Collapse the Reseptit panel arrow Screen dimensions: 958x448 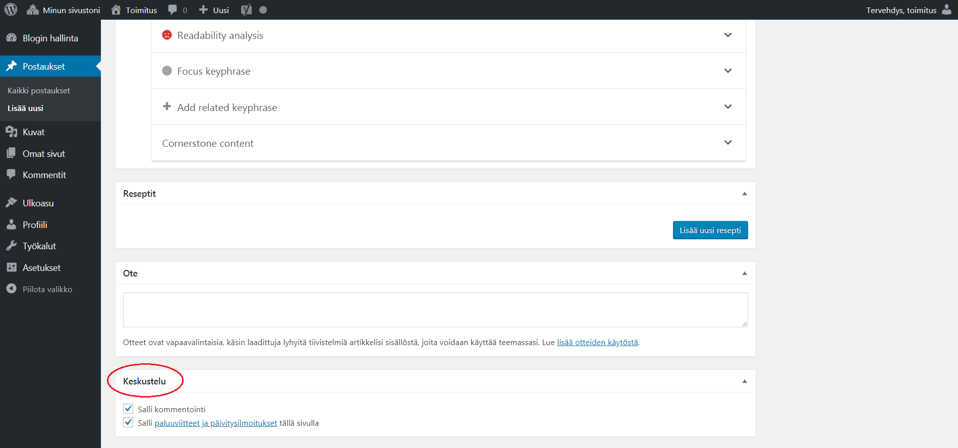745,194
